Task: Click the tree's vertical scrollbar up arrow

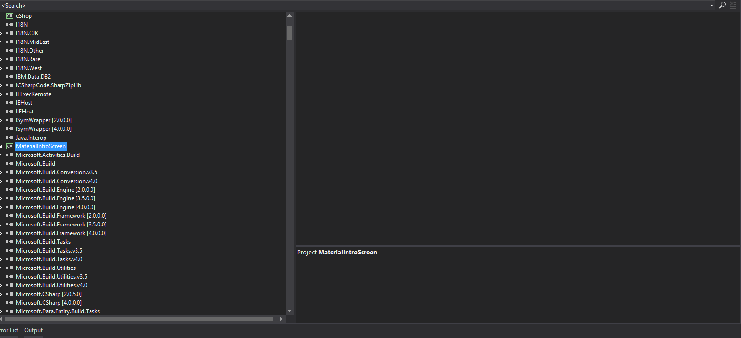Action: pyautogui.click(x=289, y=16)
